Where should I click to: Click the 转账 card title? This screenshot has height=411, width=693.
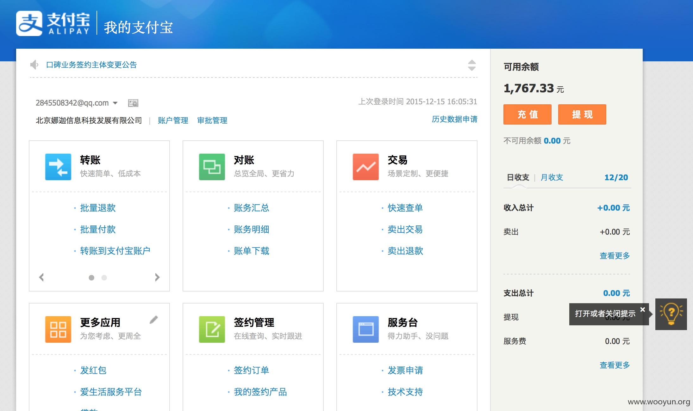pos(90,160)
